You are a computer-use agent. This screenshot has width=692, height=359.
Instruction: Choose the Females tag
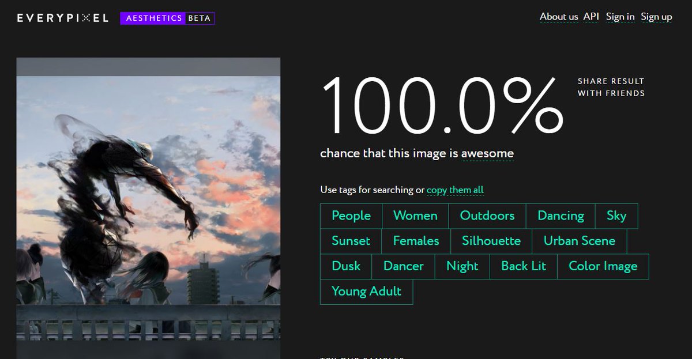point(416,241)
